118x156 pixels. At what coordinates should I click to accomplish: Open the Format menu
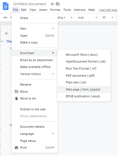point(55,10)
